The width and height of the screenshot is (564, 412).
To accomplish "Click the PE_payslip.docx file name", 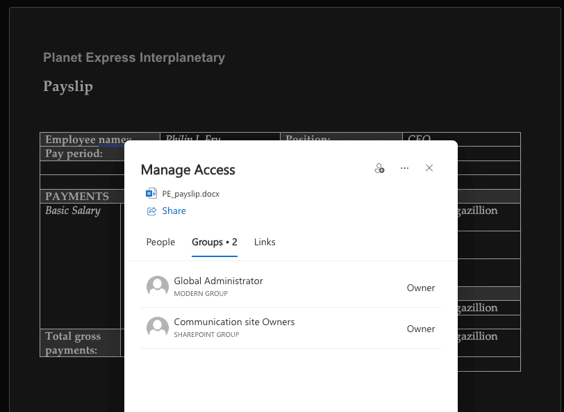I will tap(190, 194).
